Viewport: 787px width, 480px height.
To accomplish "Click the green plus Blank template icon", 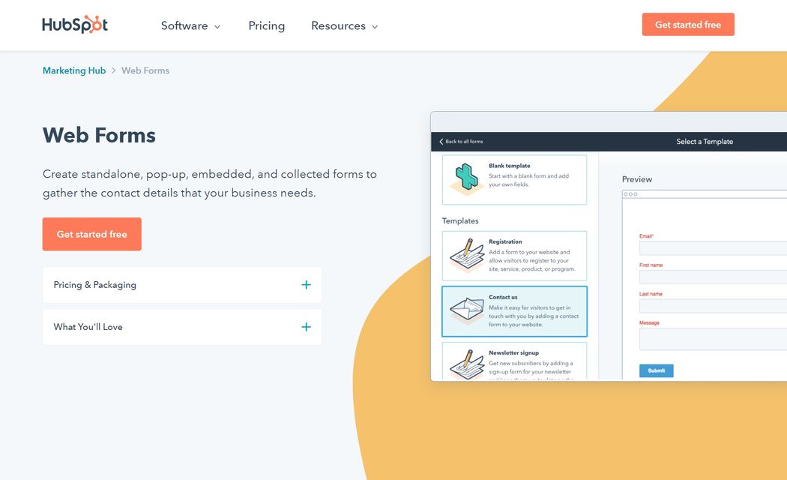I will coord(465,179).
